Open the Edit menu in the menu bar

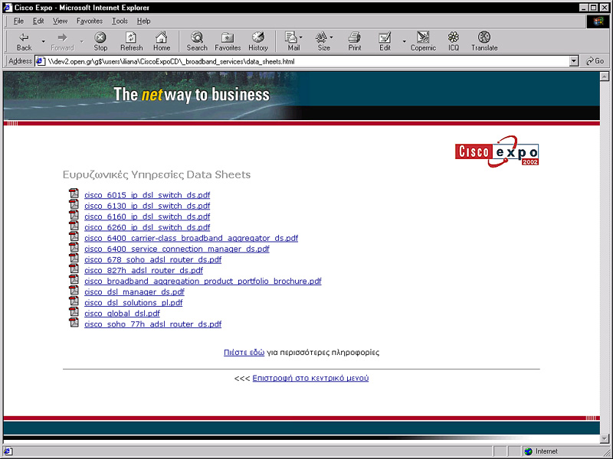tap(38, 21)
